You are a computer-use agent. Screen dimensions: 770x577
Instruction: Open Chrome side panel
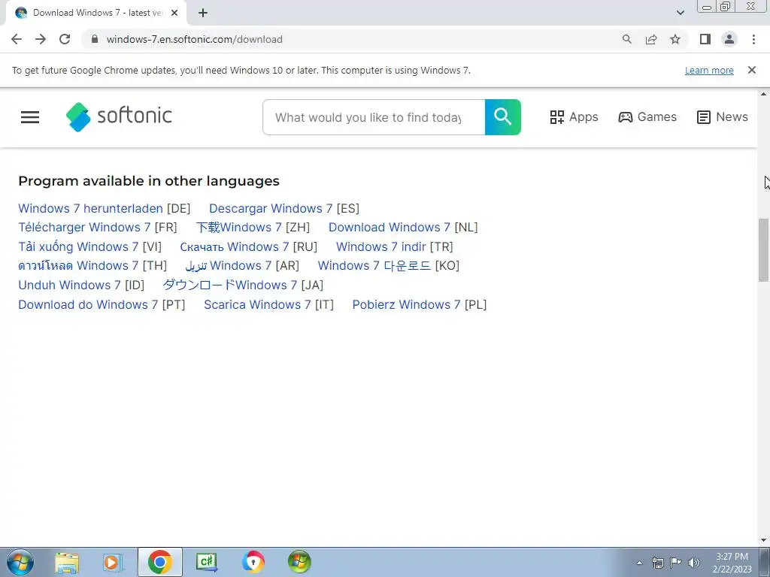coord(705,39)
